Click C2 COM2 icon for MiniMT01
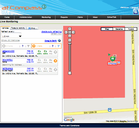Screen dimensions: 139x128 pyautogui.click(x=45, y=61)
